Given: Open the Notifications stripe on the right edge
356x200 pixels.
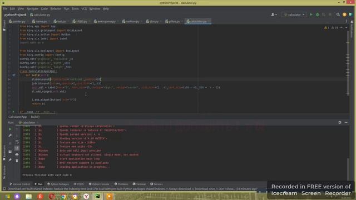Looking at the screenshot, I should click(x=352, y=28).
